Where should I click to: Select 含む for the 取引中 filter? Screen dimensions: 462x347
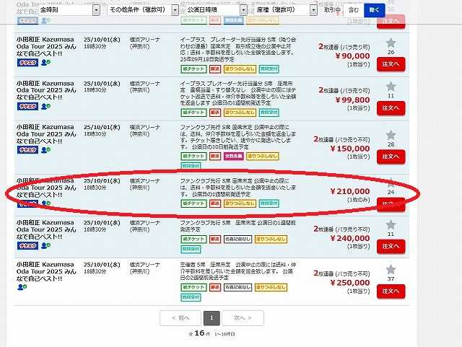[354, 10]
